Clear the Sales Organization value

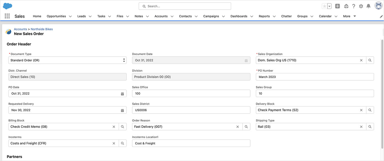(361, 60)
